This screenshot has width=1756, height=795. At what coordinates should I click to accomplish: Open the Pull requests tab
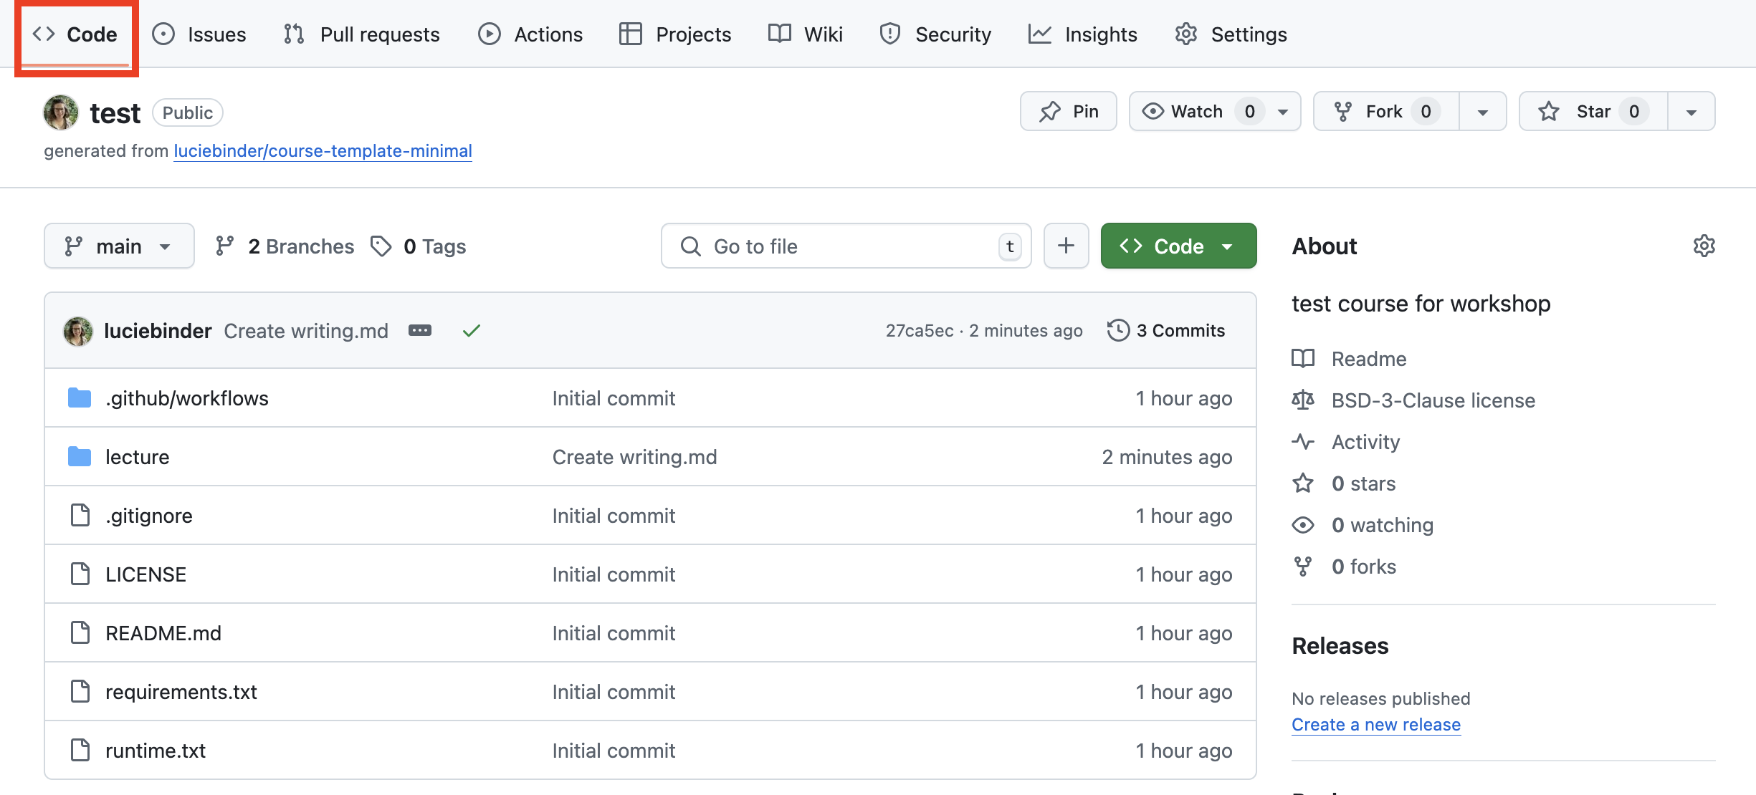[361, 34]
